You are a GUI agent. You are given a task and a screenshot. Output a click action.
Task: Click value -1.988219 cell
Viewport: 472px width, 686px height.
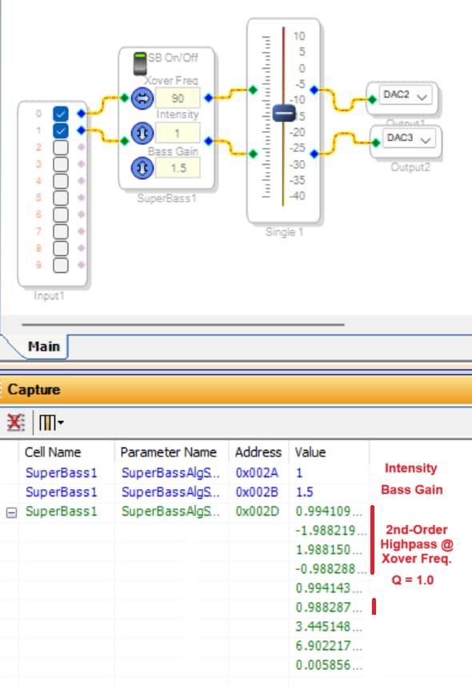pos(330,530)
